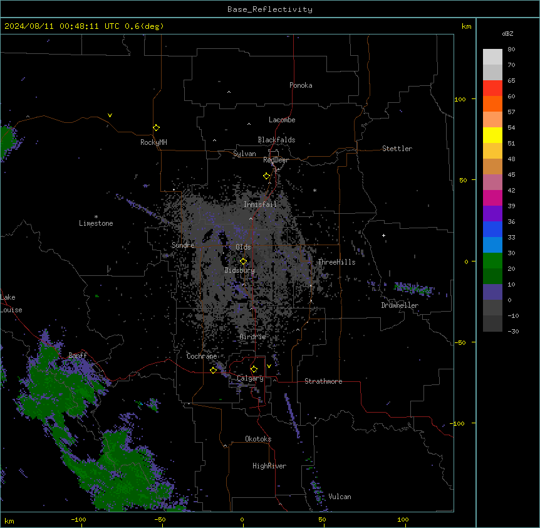Click the yellow diamond marker above Calgary
Image resolution: width=540 pixels, height=528 pixels.
(x=254, y=369)
